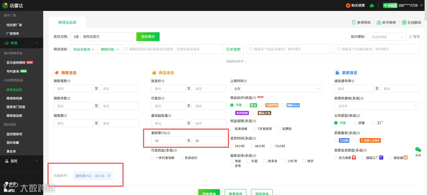The height and width of the screenshot is (195, 427).
Task: Select 新品 product label radio
Action: tap(246, 105)
